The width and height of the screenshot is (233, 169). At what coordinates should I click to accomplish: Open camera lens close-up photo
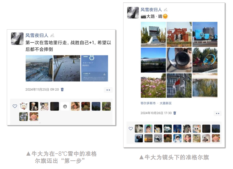pyautogui.click(x=179, y=60)
